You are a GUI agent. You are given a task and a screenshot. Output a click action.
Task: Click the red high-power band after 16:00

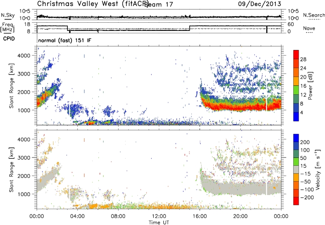[240, 106]
